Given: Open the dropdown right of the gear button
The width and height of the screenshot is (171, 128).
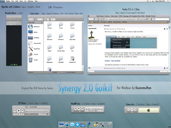Looking at the screenshot, I should 53,19.
